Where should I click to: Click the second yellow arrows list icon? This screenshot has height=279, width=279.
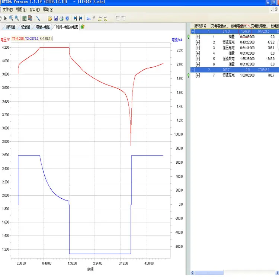106,19
